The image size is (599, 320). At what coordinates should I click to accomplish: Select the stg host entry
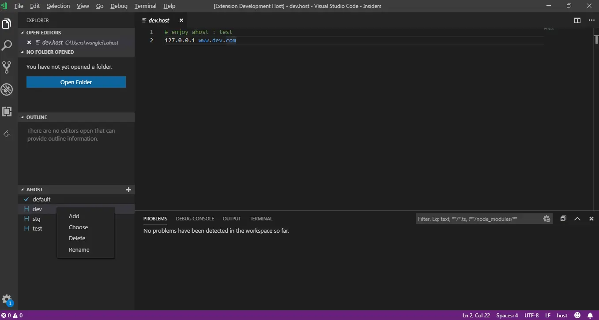point(37,219)
